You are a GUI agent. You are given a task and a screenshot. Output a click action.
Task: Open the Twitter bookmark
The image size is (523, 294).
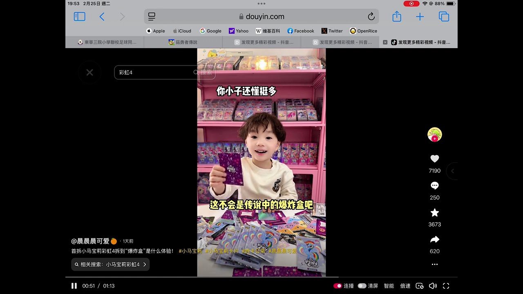click(x=332, y=31)
